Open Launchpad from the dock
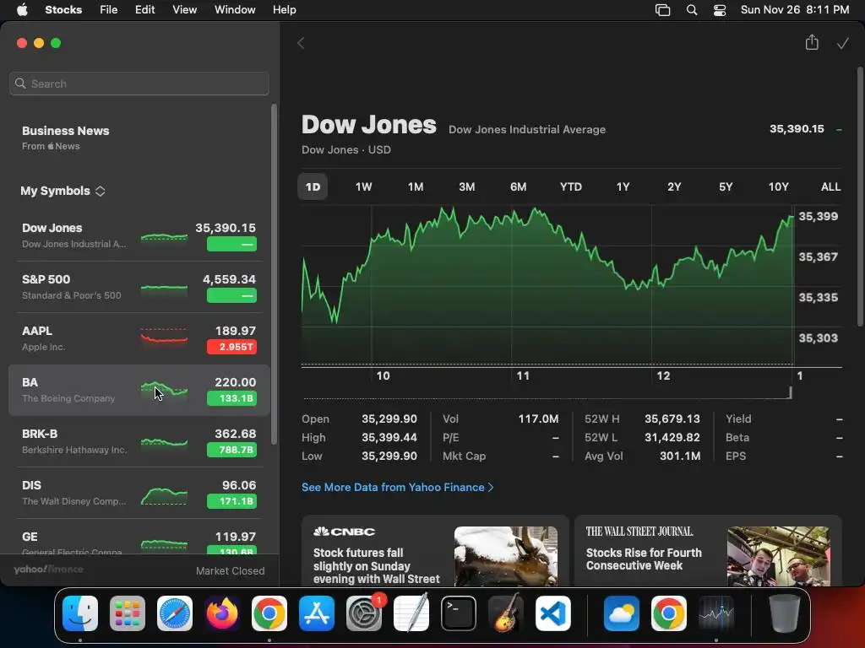 click(x=128, y=613)
